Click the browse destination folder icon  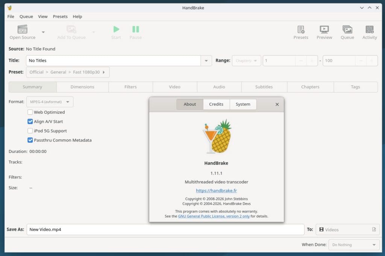coord(373,229)
